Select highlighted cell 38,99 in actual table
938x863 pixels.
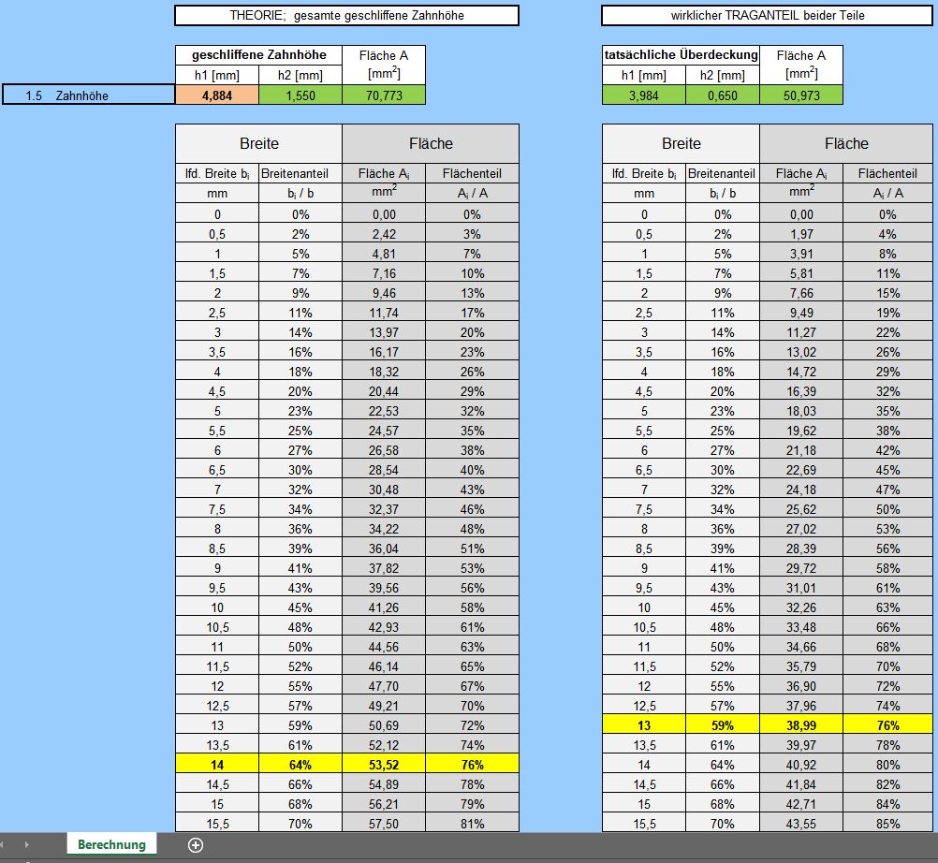tap(801, 724)
